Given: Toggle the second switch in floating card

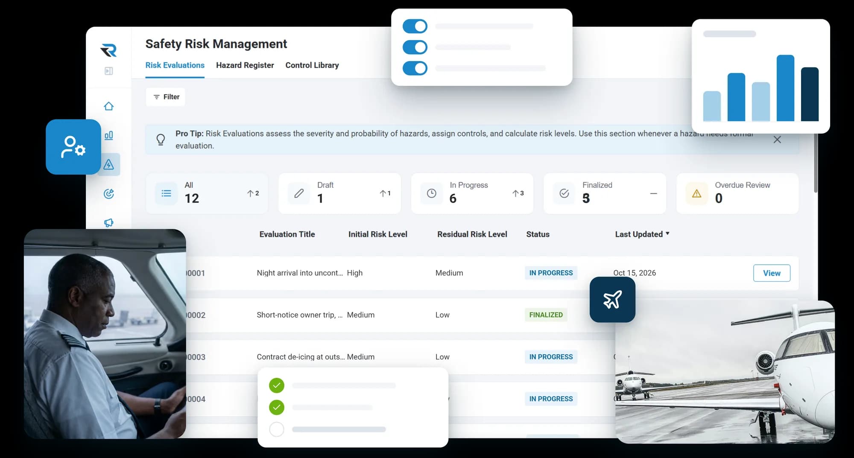Looking at the screenshot, I should click(415, 47).
